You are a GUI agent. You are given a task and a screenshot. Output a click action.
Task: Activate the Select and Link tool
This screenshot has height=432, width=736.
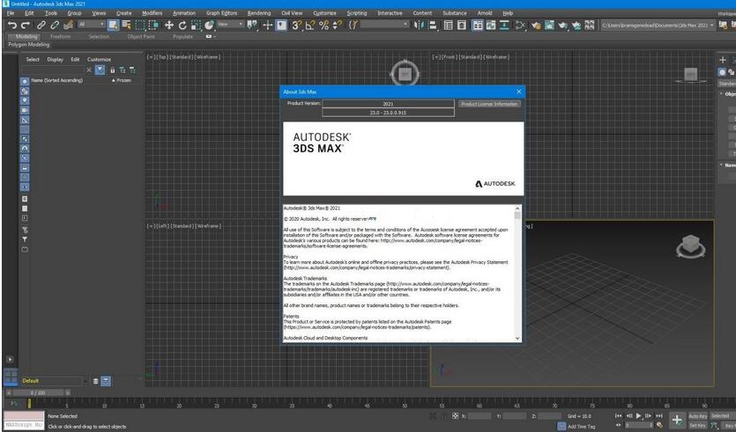tap(41, 26)
